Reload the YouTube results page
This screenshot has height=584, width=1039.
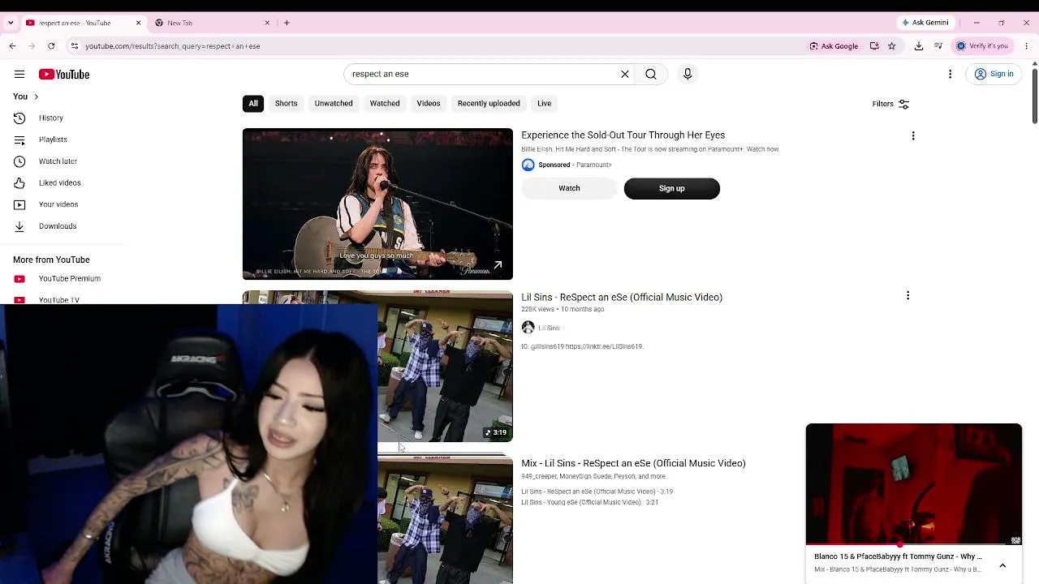point(51,46)
